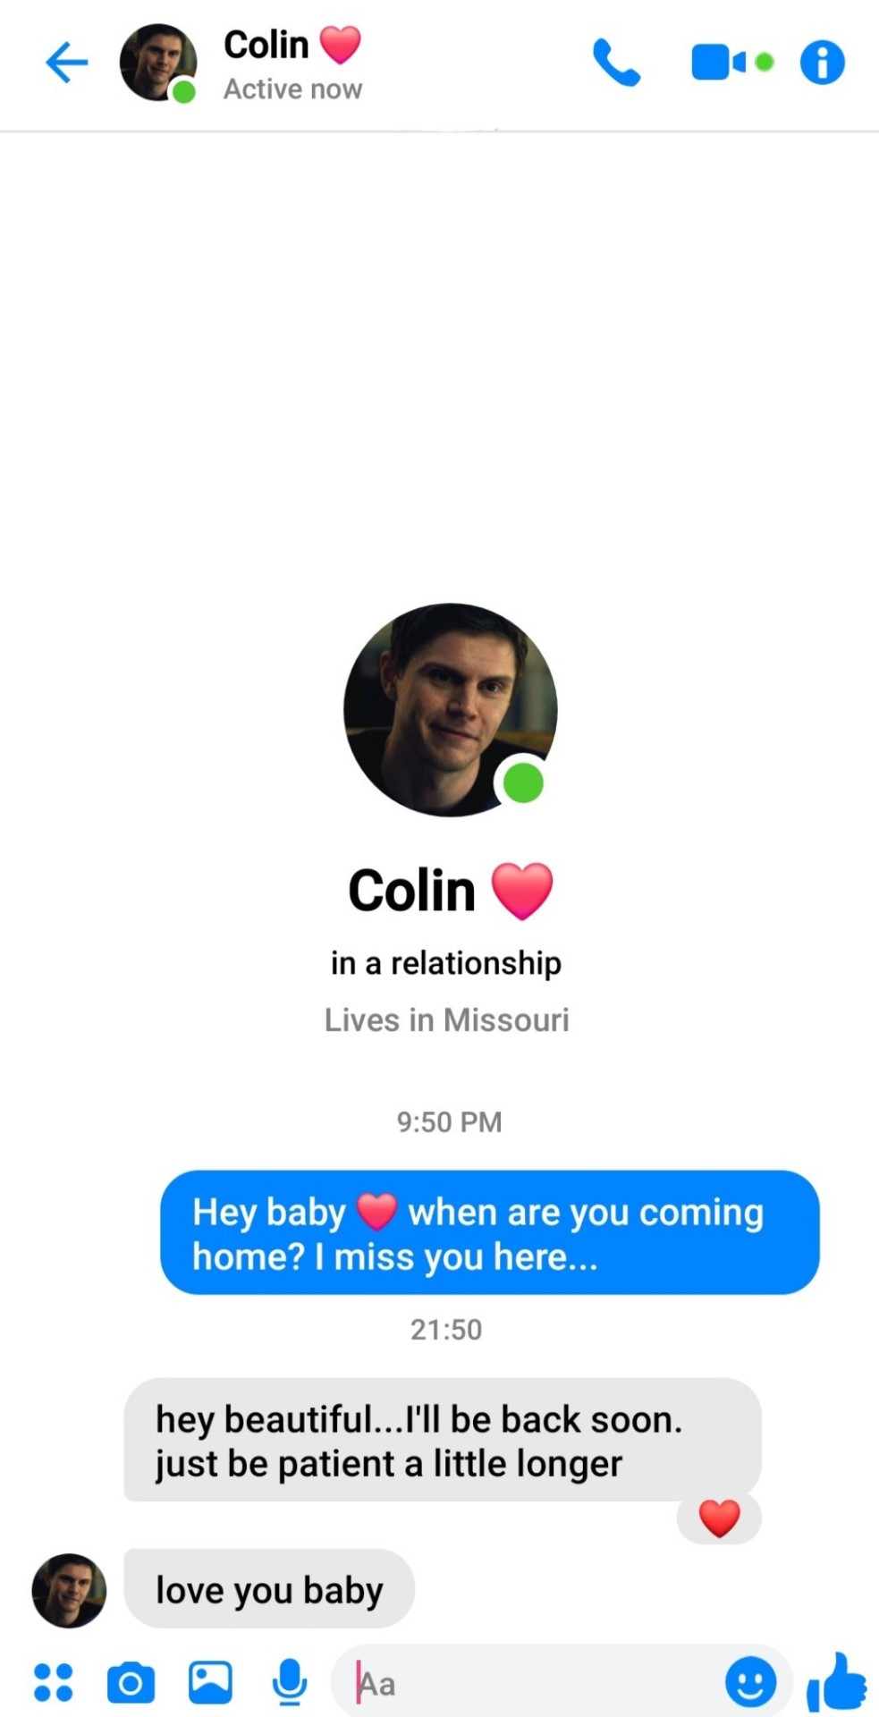Open Colin's small header profile picture
Screen dimensions: 879x1717
coord(158,63)
